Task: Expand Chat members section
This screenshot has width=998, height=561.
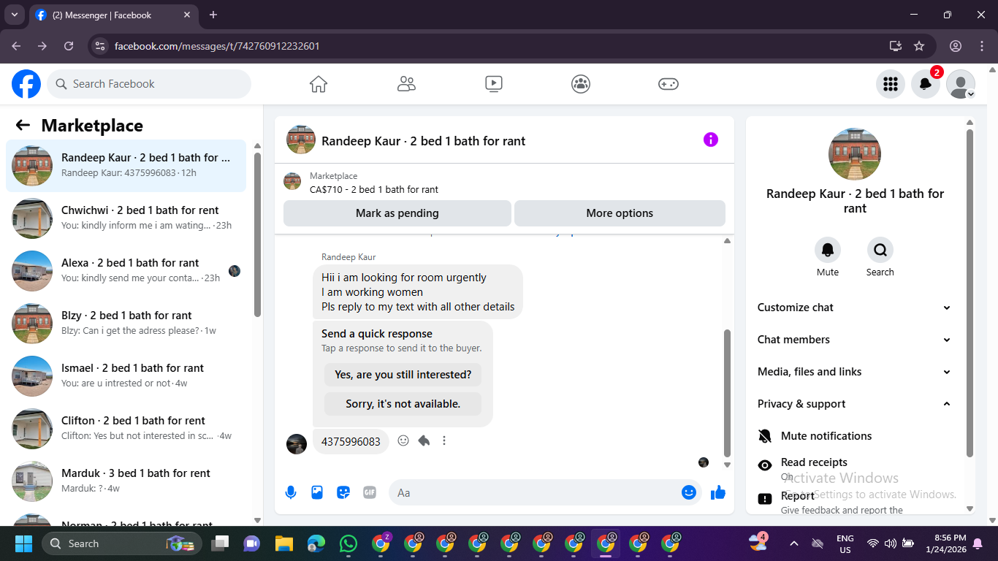Action: [854, 340]
